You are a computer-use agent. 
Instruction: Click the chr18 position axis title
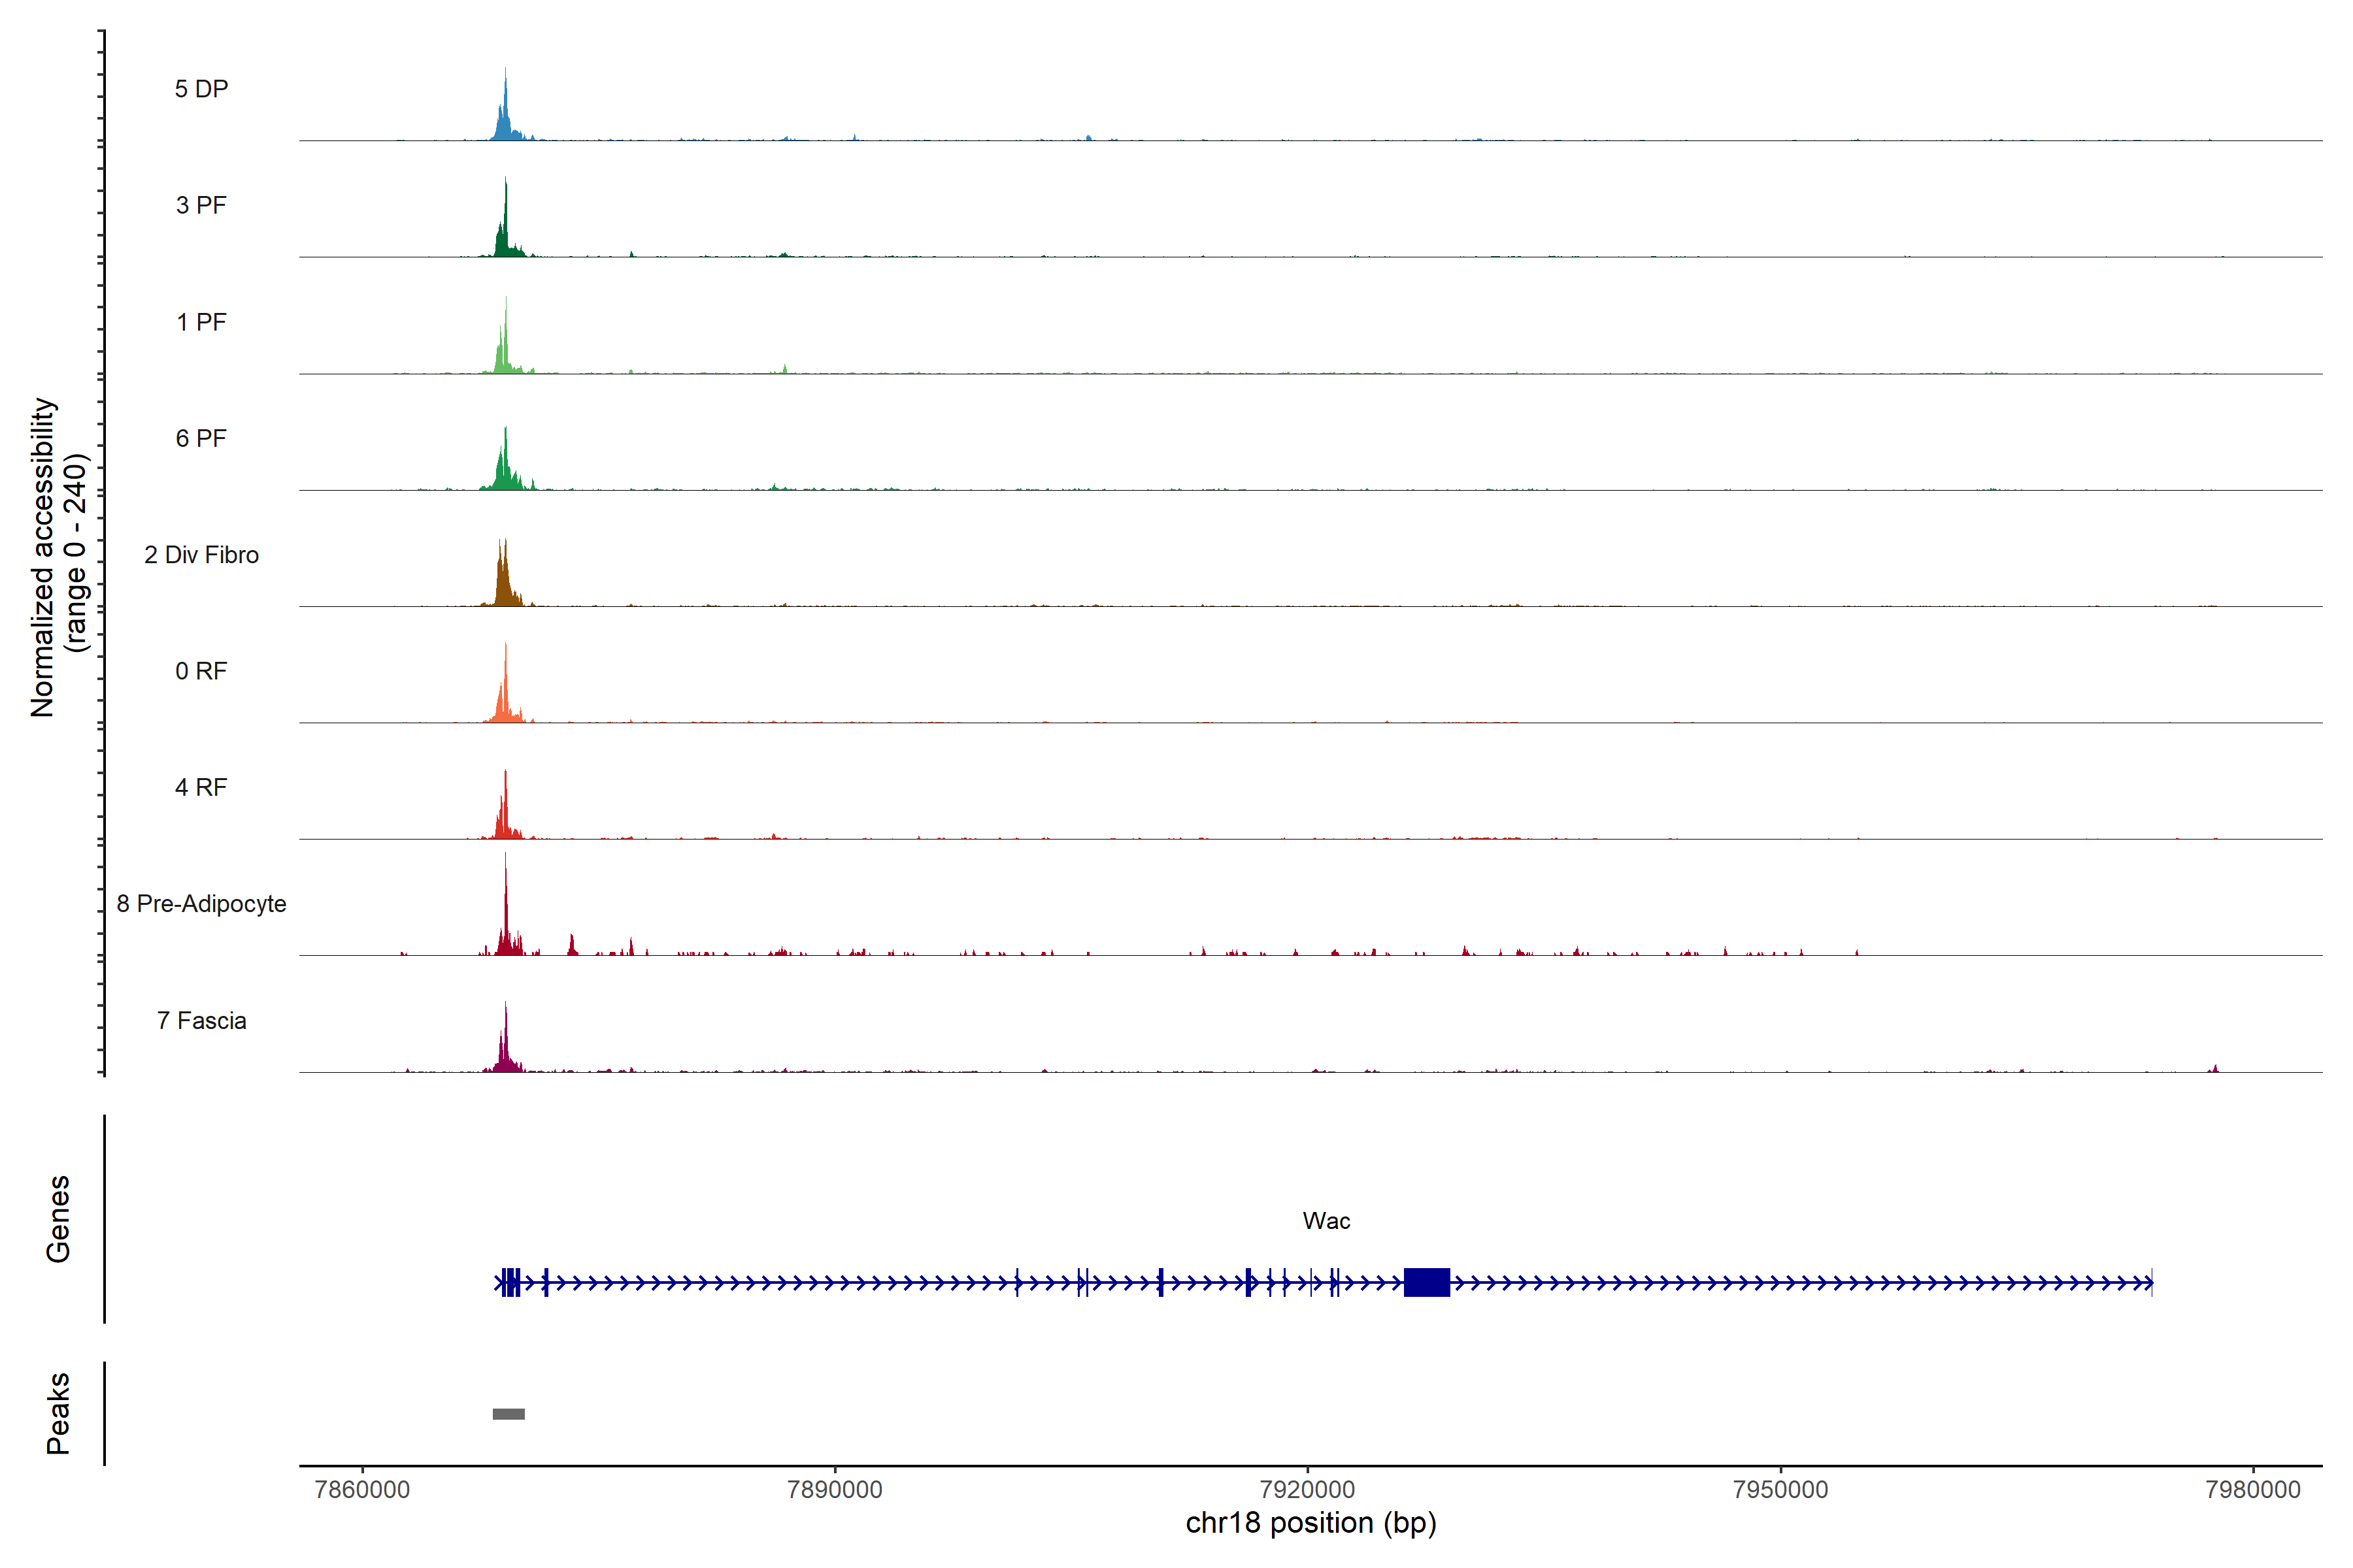(1310, 1523)
